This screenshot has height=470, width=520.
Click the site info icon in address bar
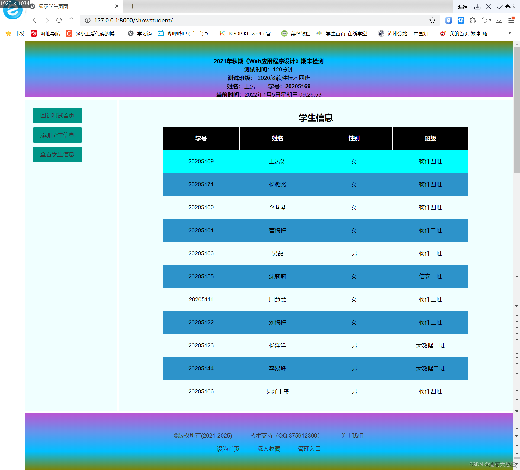tap(88, 20)
